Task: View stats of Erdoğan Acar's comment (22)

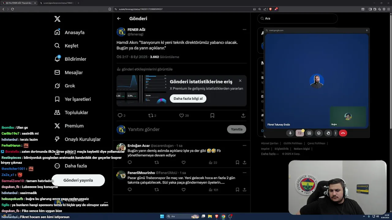Action: tap(213, 163)
